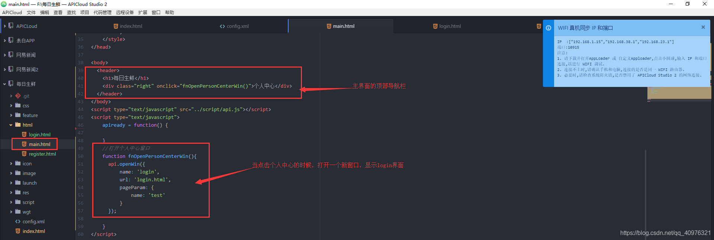Collapse the html folder

11,125
